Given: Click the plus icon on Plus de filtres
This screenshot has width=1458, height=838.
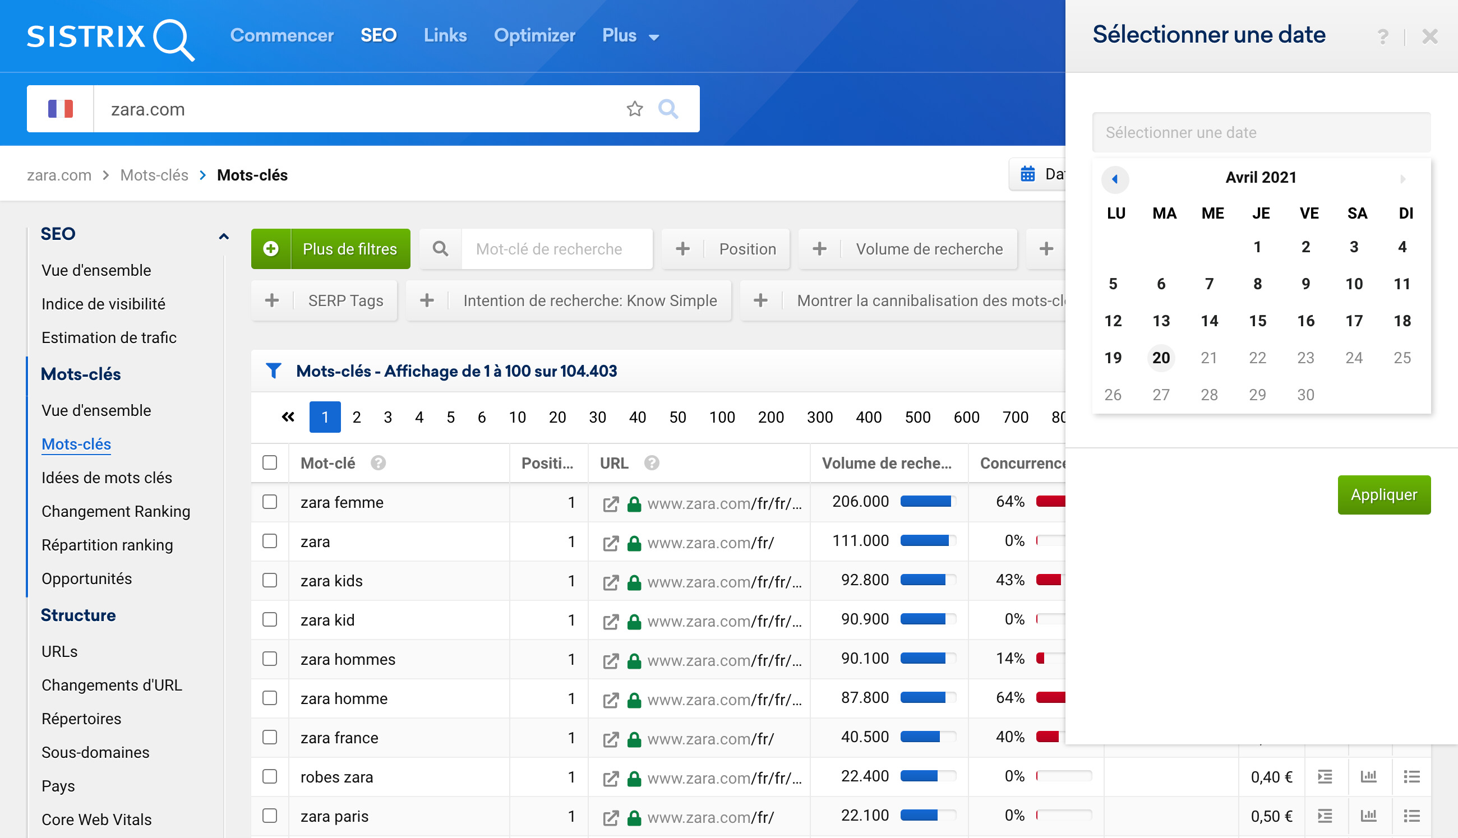Looking at the screenshot, I should coord(271,249).
